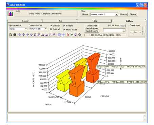Click the bar chart cube icon
154x125 pixels.
tap(11, 14)
